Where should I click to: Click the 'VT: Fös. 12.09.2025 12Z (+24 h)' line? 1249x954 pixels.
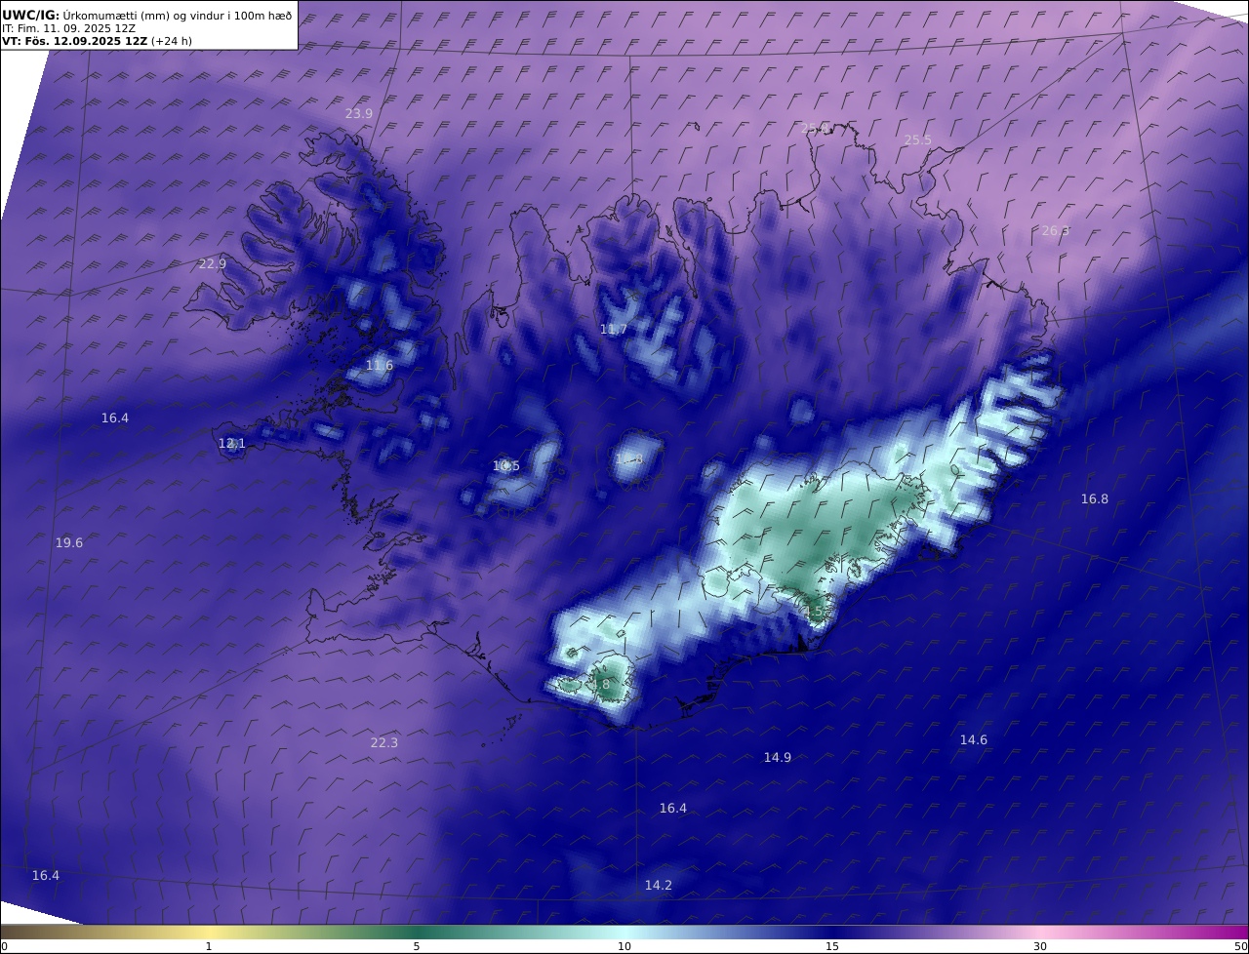pyautogui.click(x=97, y=42)
